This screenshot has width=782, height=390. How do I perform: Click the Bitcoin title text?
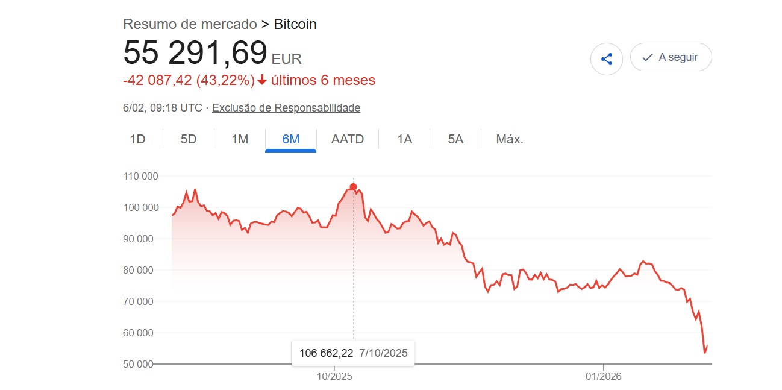coord(295,24)
